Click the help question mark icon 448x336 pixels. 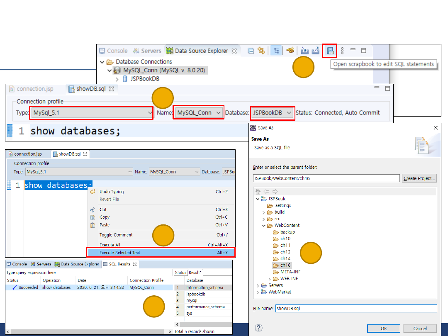(x=259, y=328)
